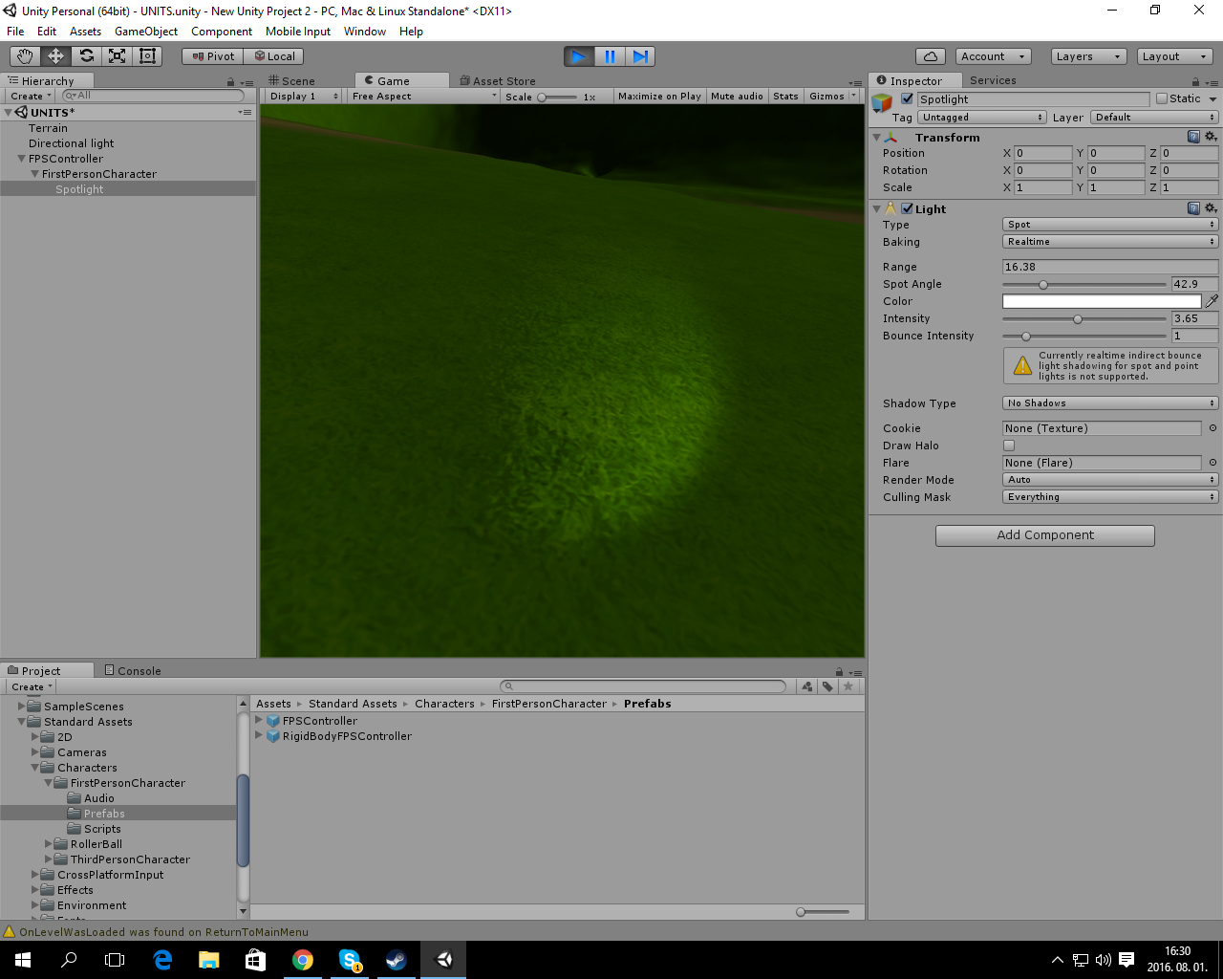
Task: Disable the Light component checkbox
Action: (x=907, y=208)
